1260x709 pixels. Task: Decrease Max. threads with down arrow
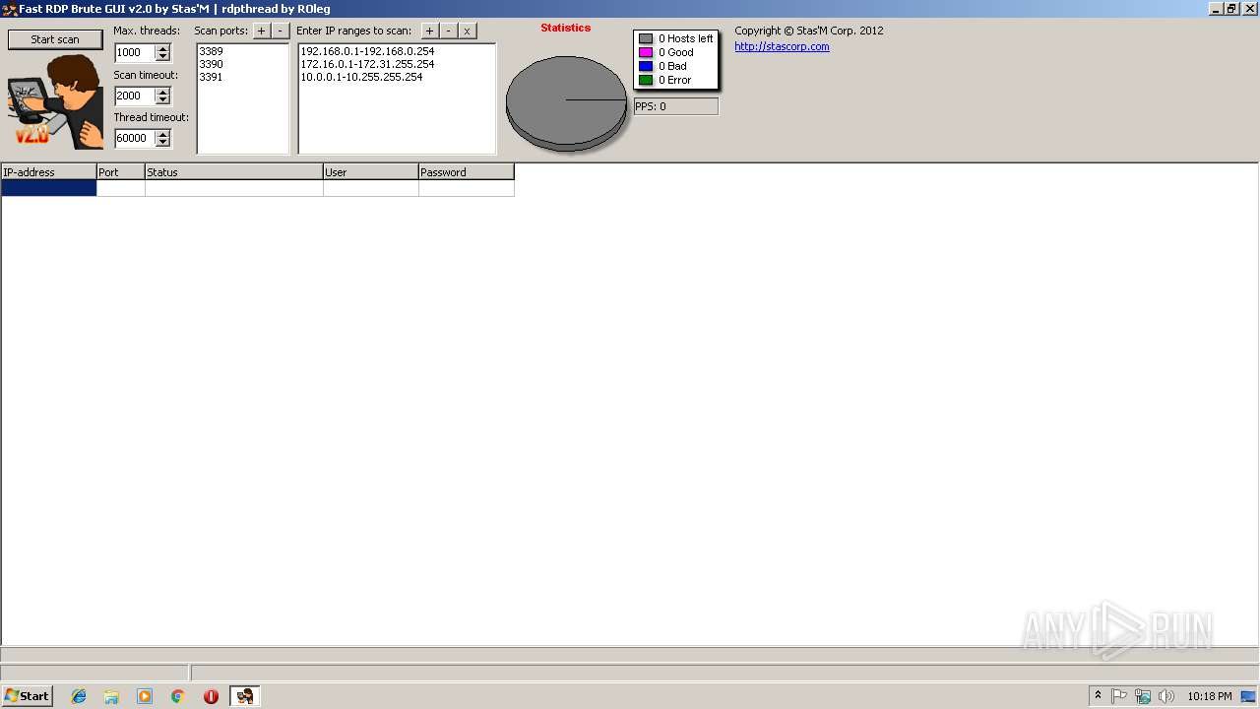click(163, 57)
